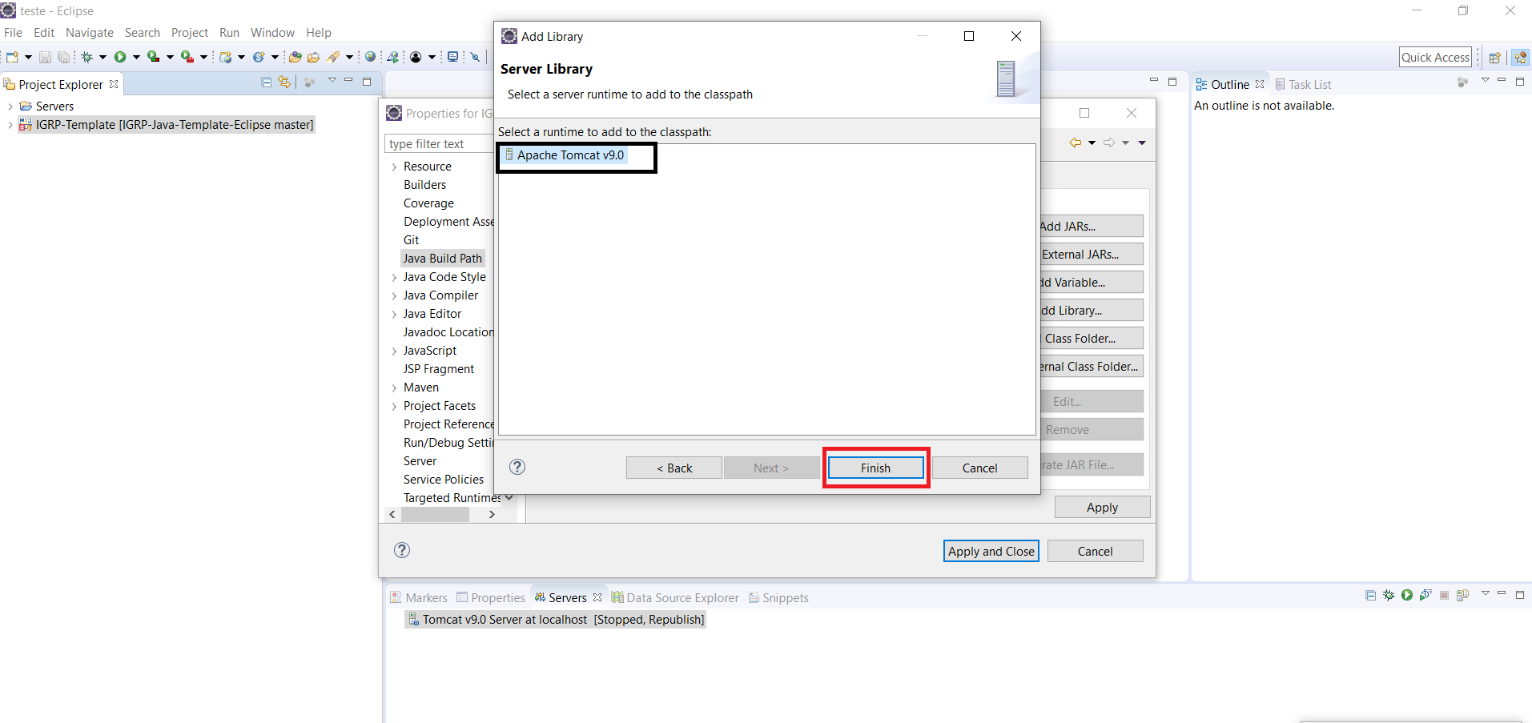Select Service Policies in properties tree

[x=444, y=479]
